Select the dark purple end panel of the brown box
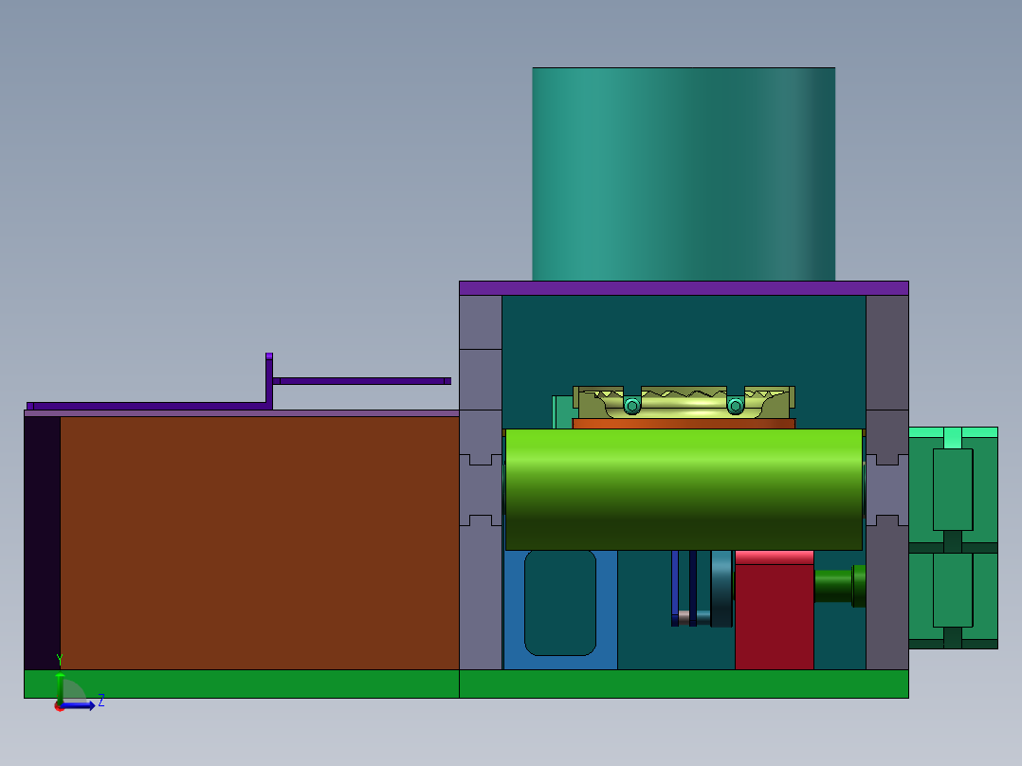 click(43, 542)
